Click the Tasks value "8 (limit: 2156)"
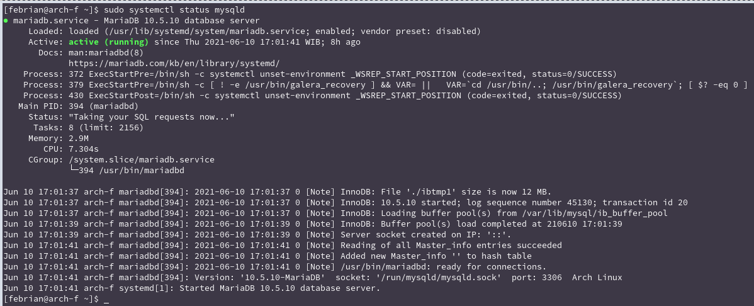The height and width of the screenshot is (306, 754). point(105,128)
